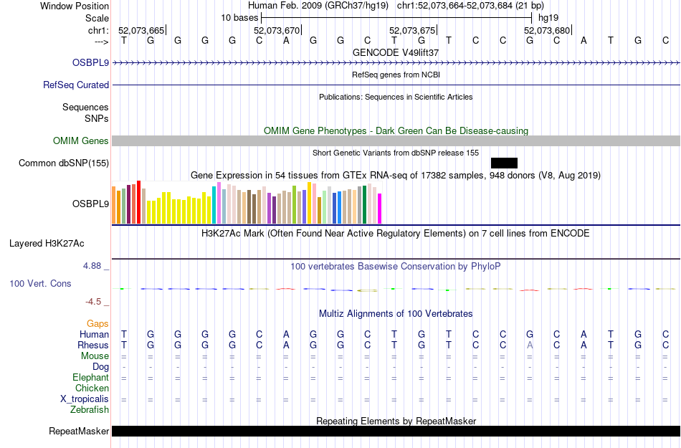Click the ---> sequence direction arrow
This screenshot has width=681, height=448.
(x=101, y=42)
